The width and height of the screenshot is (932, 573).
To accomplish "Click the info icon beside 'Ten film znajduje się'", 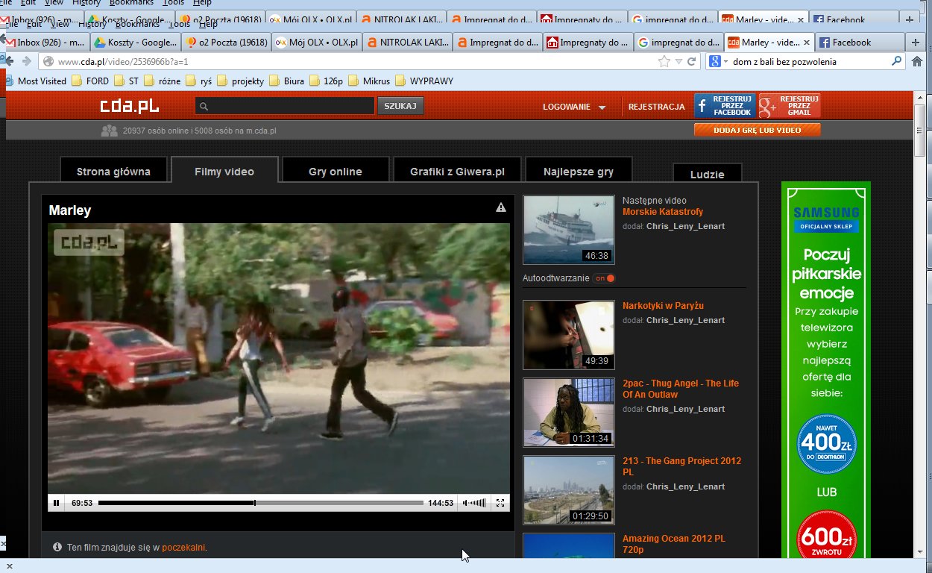I will (x=57, y=547).
